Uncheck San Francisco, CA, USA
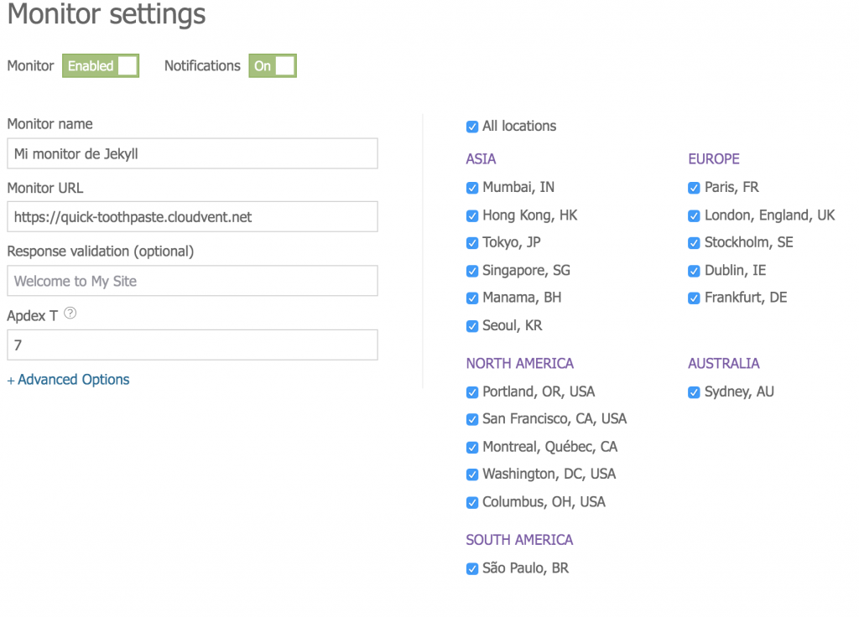The height and width of the screenshot is (617, 859). point(472,419)
